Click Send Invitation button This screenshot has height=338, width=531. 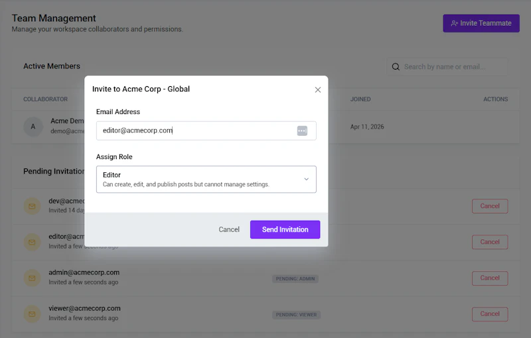285,229
